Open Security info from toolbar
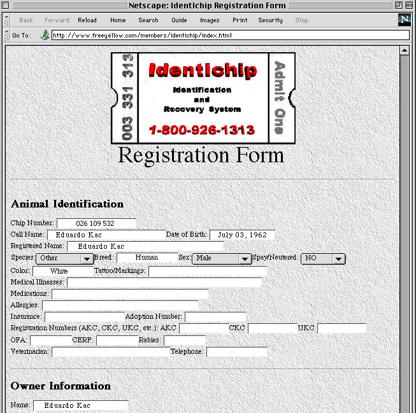Screen dimensions: 416x413 (x=270, y=20)
